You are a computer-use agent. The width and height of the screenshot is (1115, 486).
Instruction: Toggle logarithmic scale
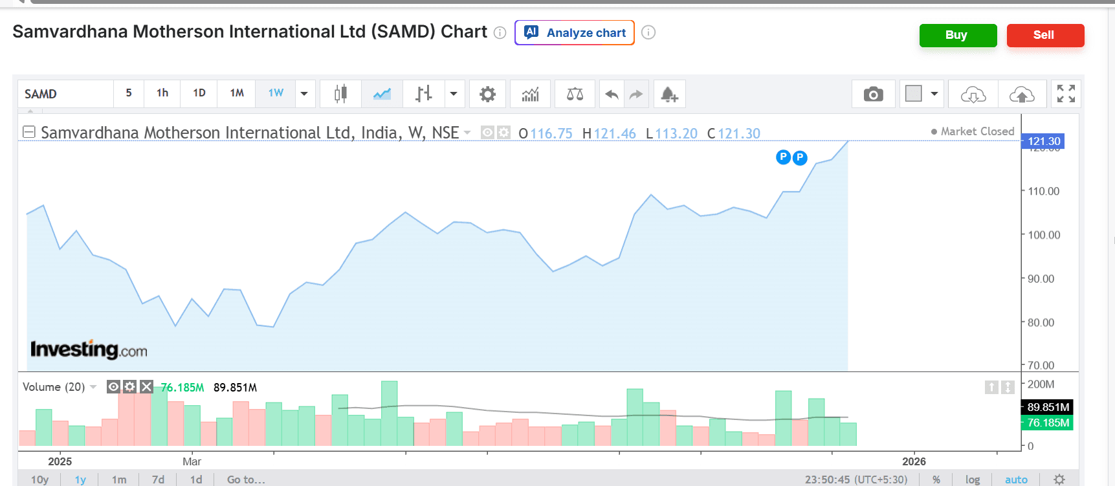(973, 480)
